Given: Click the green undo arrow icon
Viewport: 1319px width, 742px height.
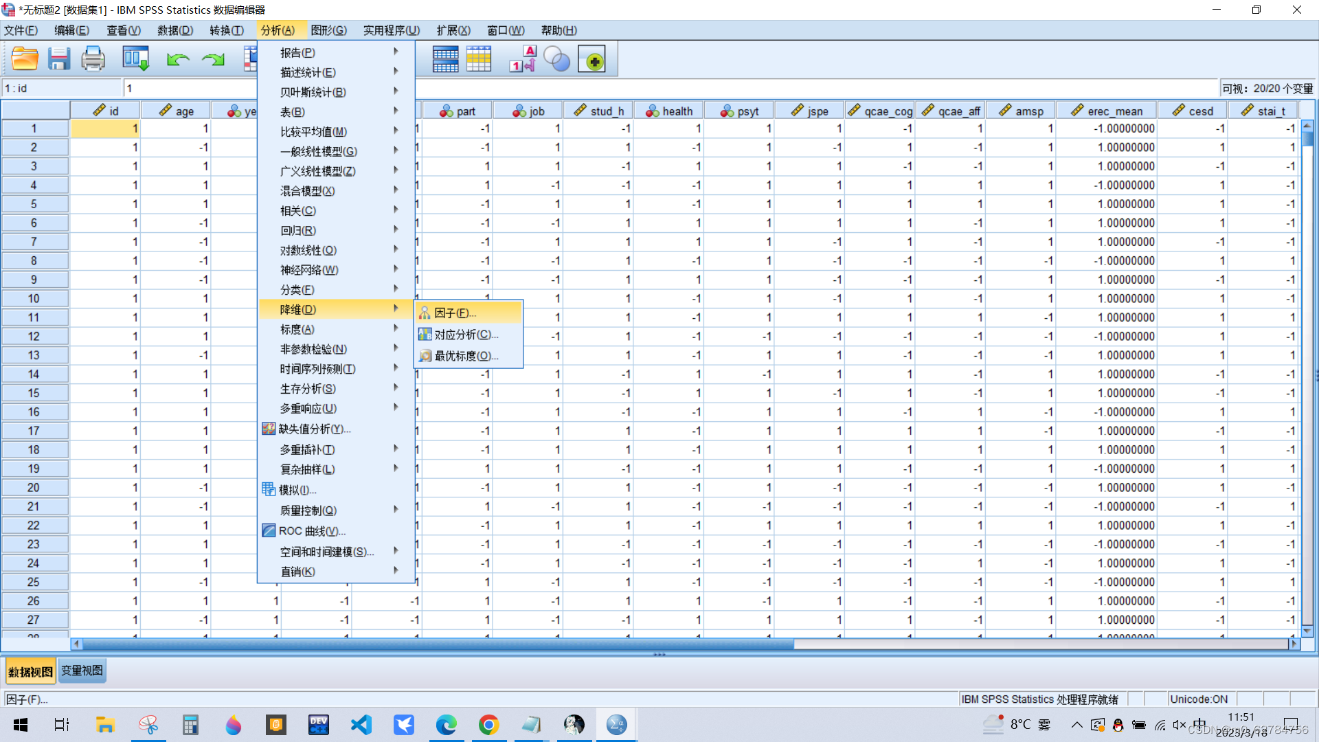Looking at the screenshot, I should 178,60.
